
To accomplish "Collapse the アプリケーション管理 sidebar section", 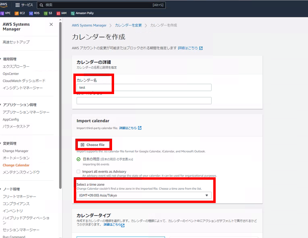I will point(1,105).
